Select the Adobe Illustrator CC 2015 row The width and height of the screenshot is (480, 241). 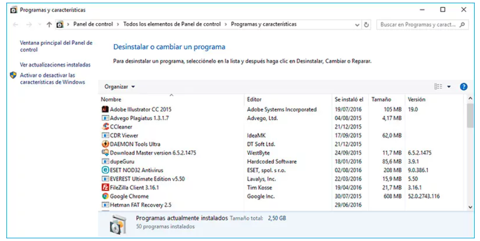pos(282,109)
